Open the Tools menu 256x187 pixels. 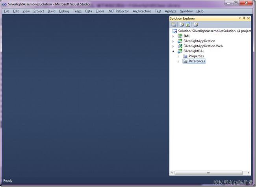point(100,11)
